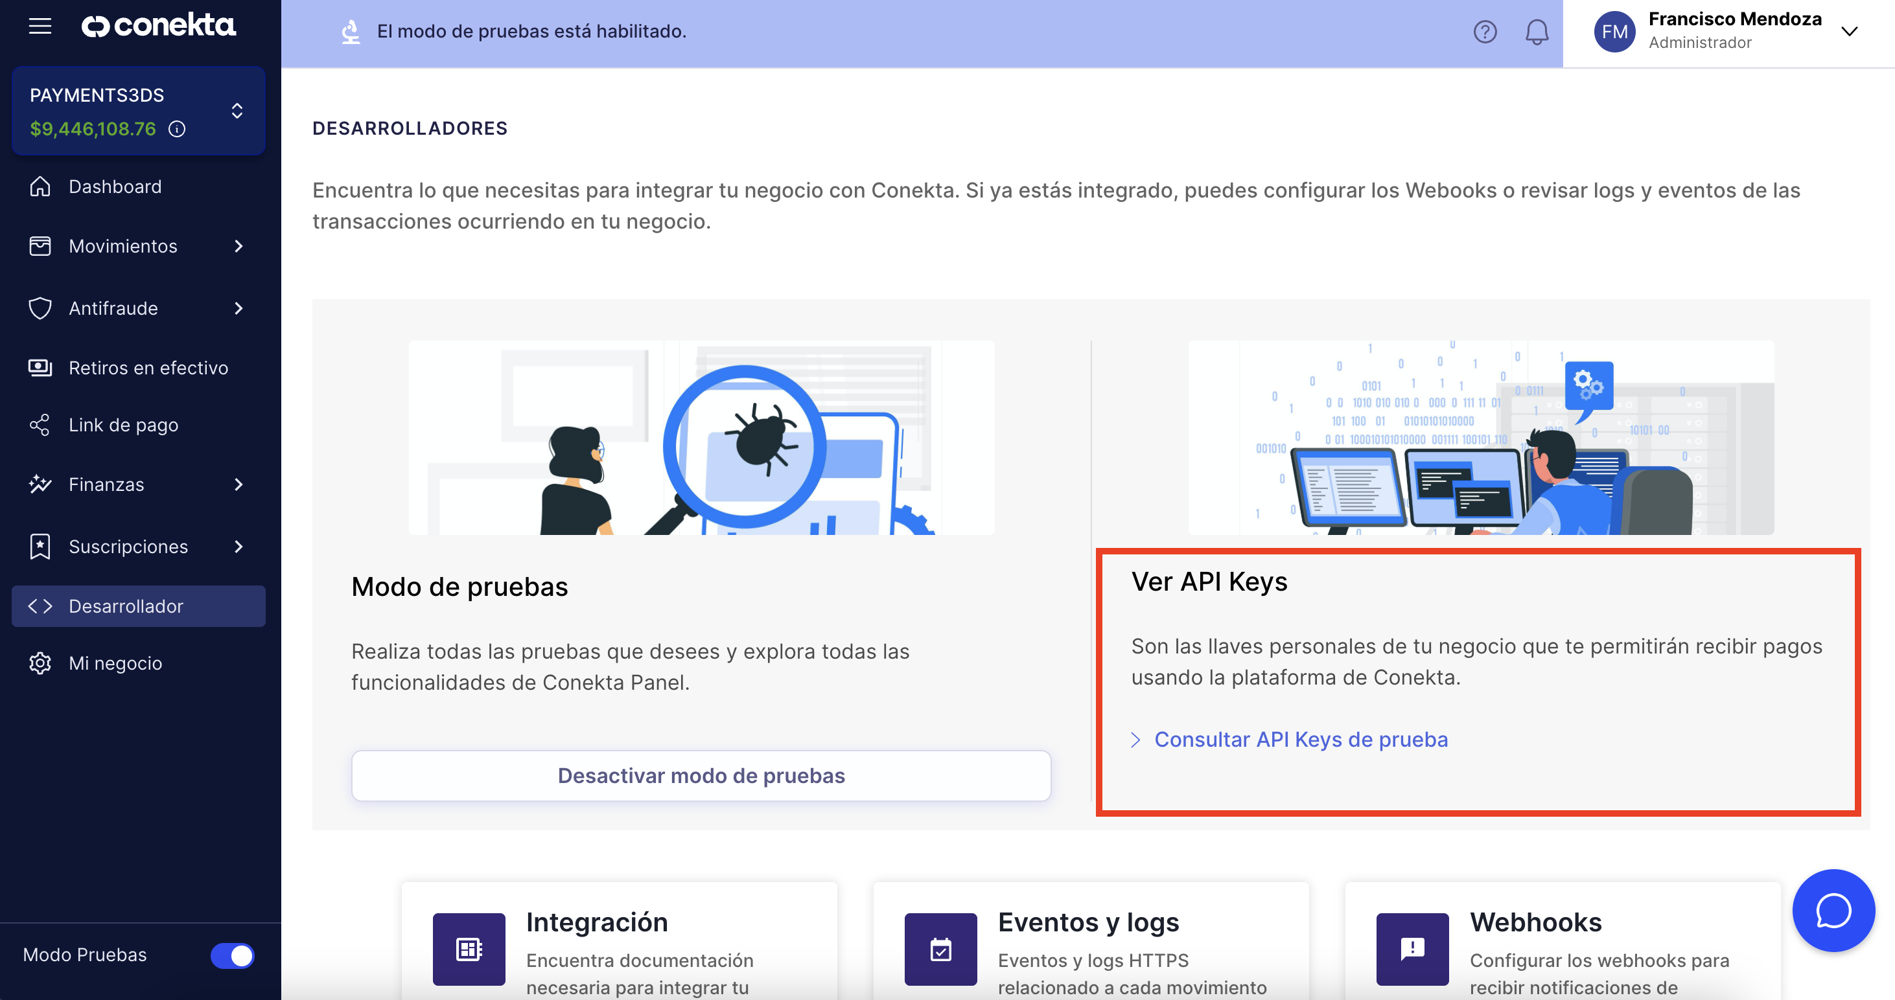
Task: Click the Administrador role label
Action: pyautogui.click(x=1699, y=43)
